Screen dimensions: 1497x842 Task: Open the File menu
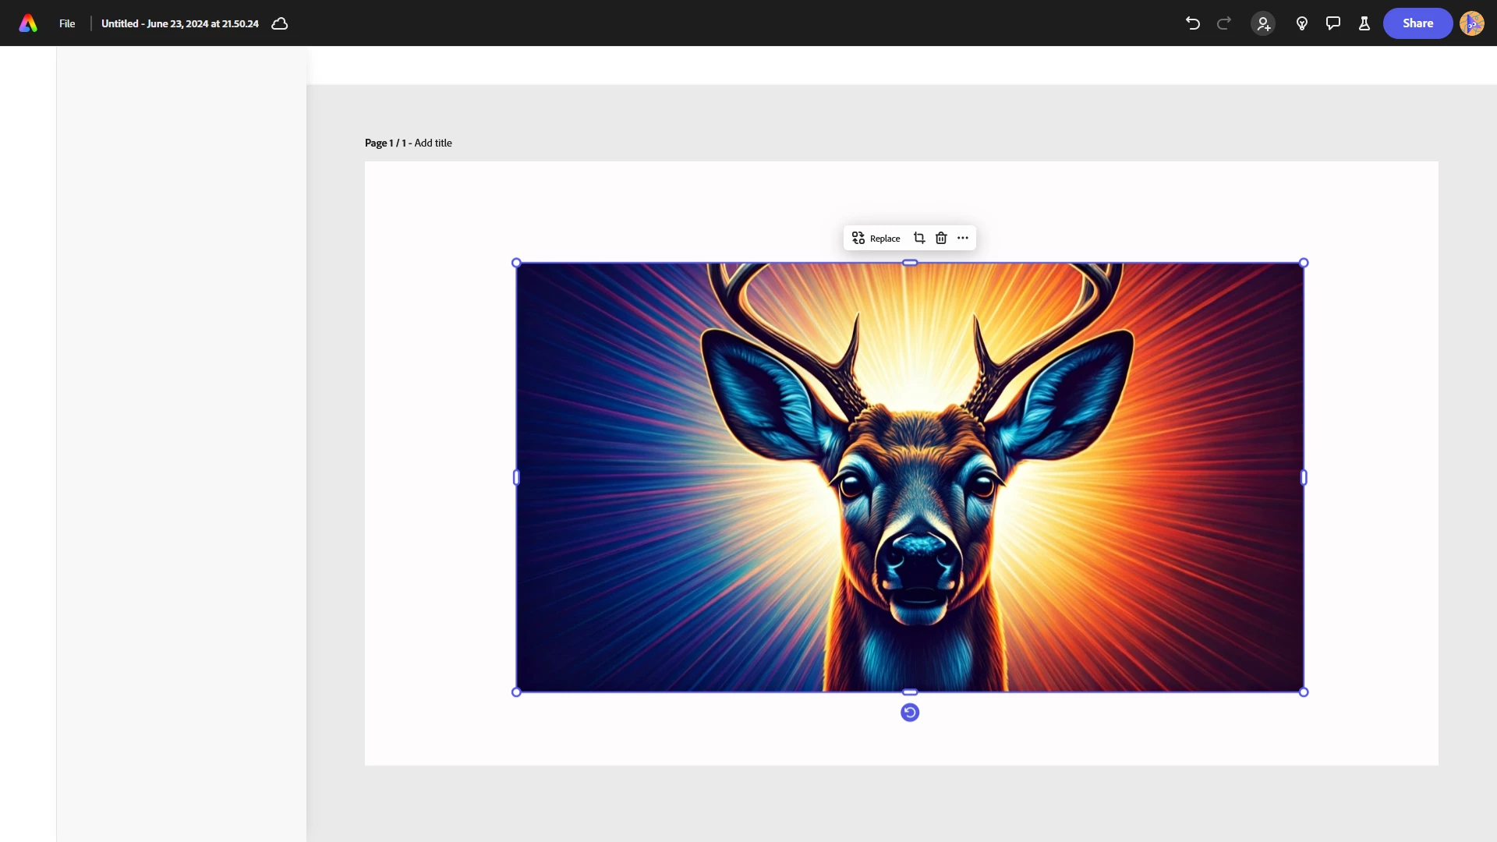pyautogui.click(x=67, y=23)
